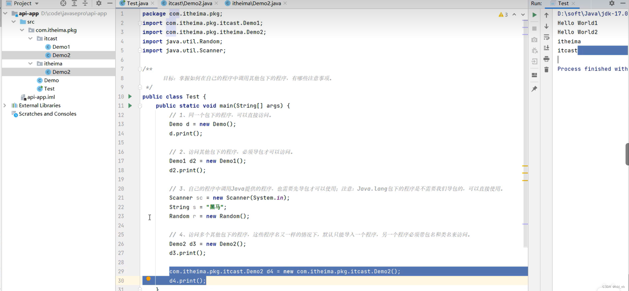Viewport: 629px width, 291px height.
Task: Restore layout in Run panel
Action: click(534, 75)
